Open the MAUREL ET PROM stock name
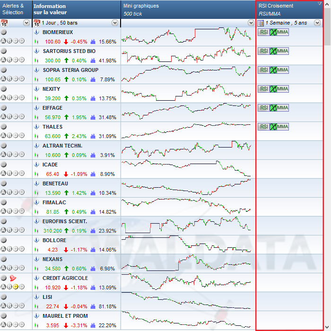This screenshot has width=331, height=331. [x=65, y=316]
